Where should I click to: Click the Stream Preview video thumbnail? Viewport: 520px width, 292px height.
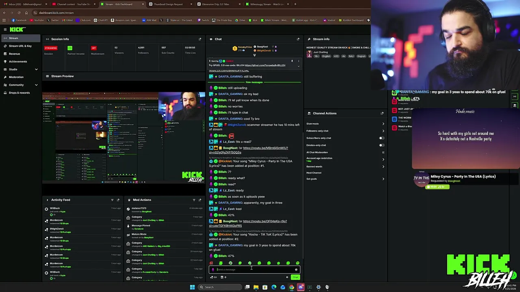[x=124, y=138]
